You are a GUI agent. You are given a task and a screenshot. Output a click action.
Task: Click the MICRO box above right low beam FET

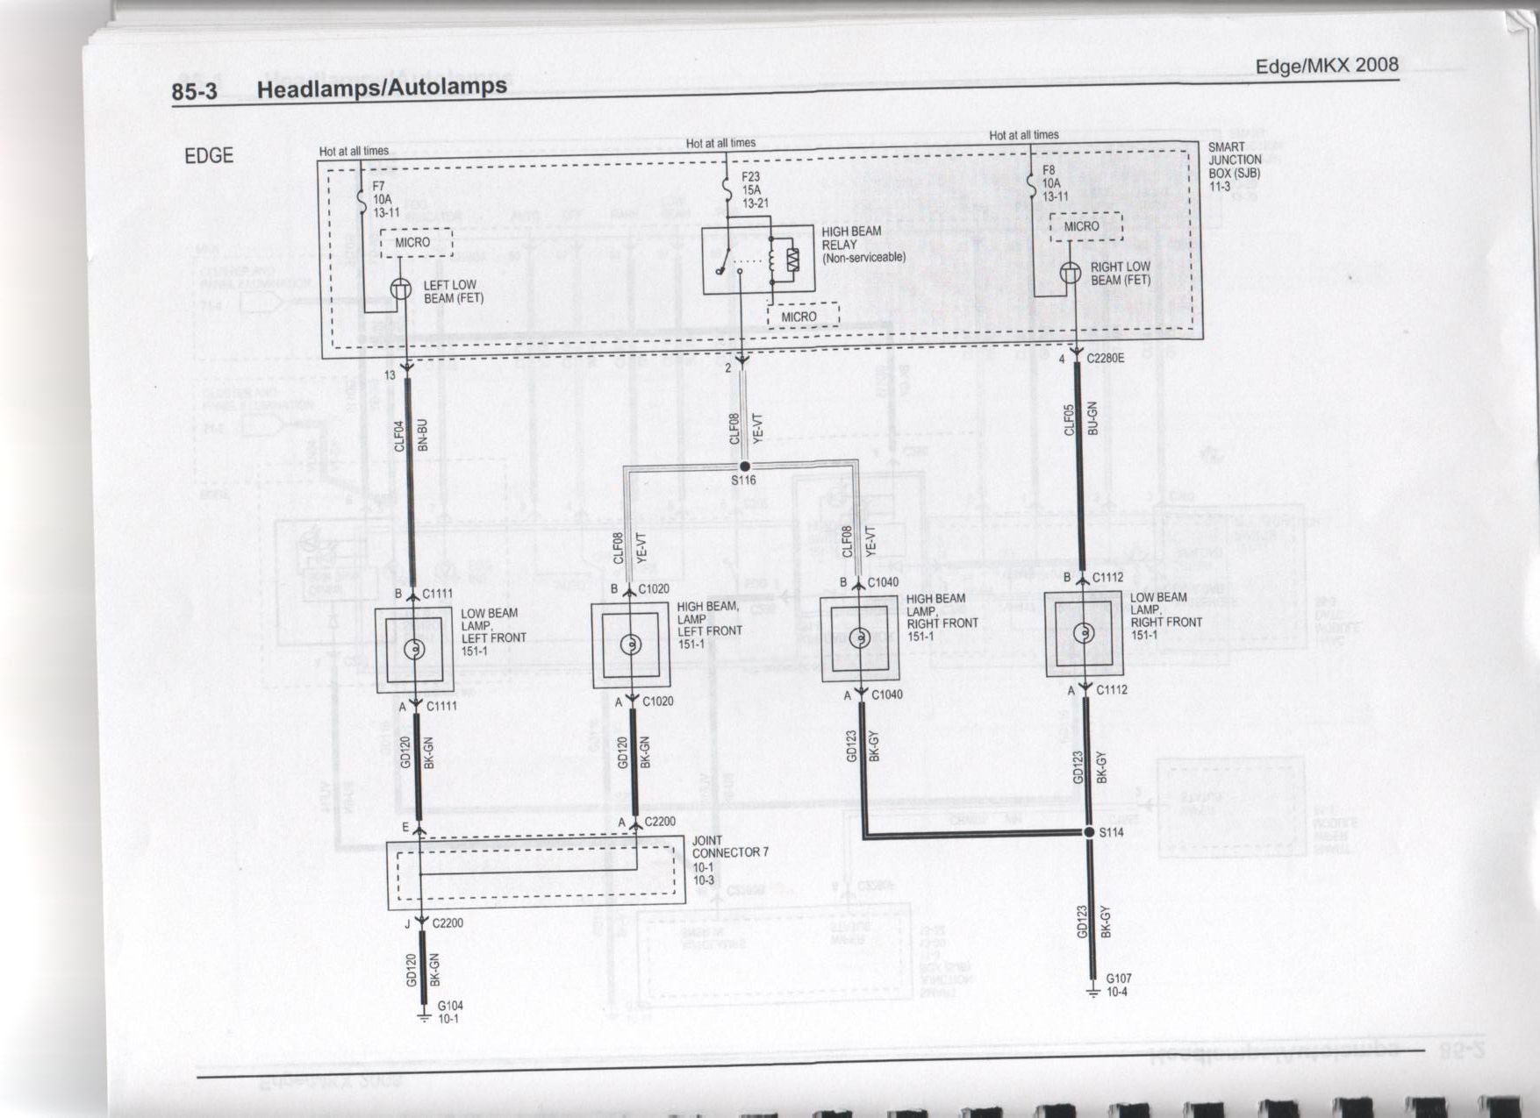click(1086, 226)
